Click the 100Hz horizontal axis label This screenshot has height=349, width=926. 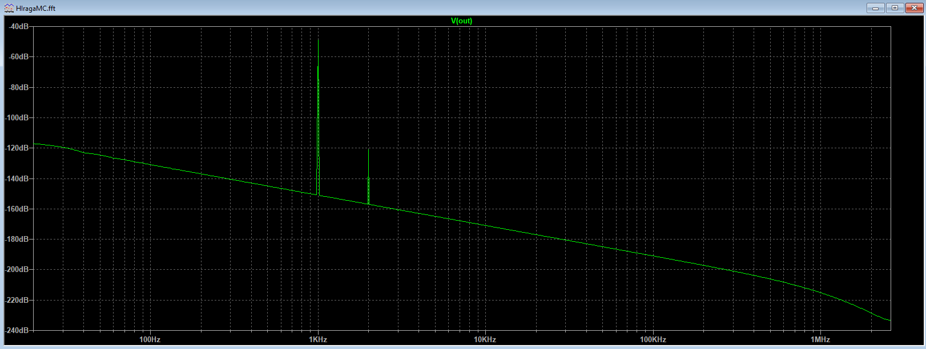[150, 339]
